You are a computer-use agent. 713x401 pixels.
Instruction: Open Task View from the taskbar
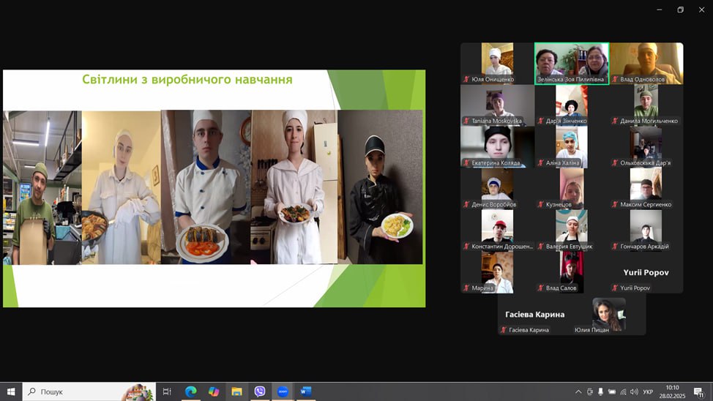coord(167,391)
